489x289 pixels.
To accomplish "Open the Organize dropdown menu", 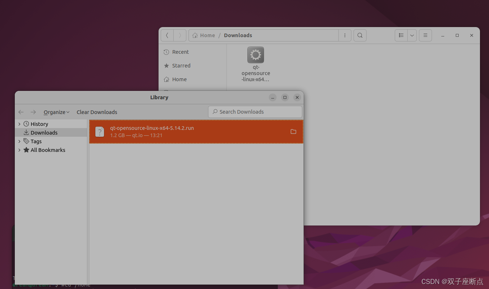I will pos(56,112).
